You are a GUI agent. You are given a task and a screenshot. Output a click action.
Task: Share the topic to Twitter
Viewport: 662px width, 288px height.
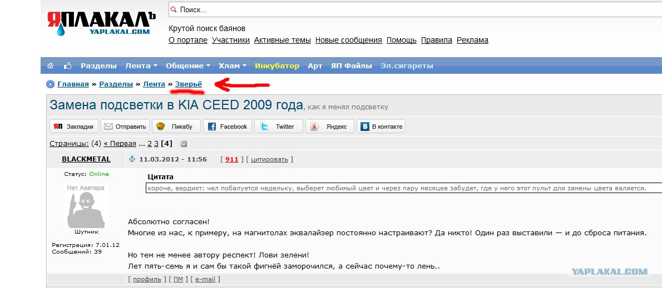(x=279, y=127)
